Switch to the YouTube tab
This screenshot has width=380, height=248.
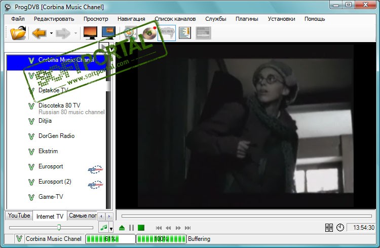(x=19, y=216)
